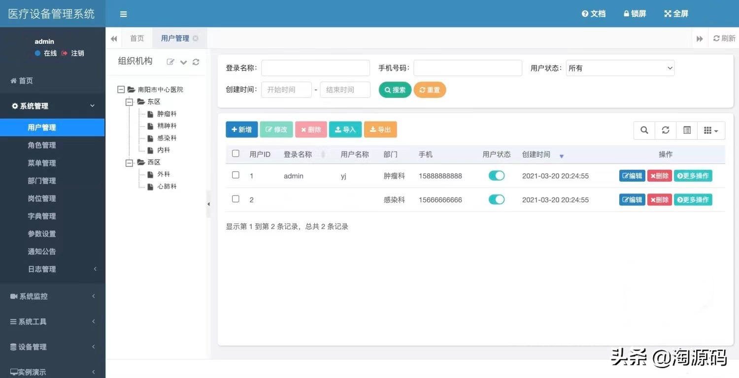The height and width of the screenshot is (378, 739).
Task: Toggle user status switch for admin row
Action: pyautogui.click(x=497, y=175)
